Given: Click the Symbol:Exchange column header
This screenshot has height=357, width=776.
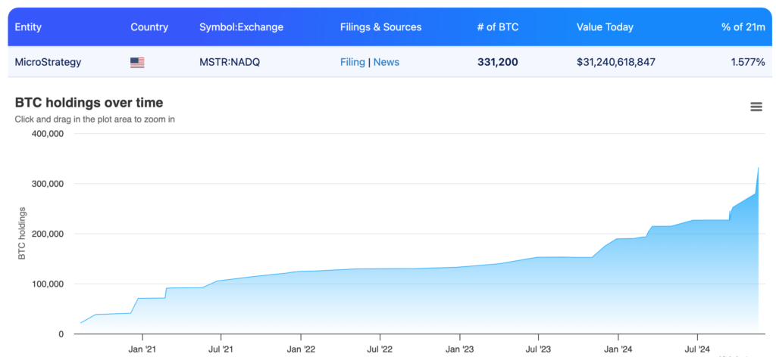Looking at the screenshot, I should pyautogui.click(x=241, y=27).
